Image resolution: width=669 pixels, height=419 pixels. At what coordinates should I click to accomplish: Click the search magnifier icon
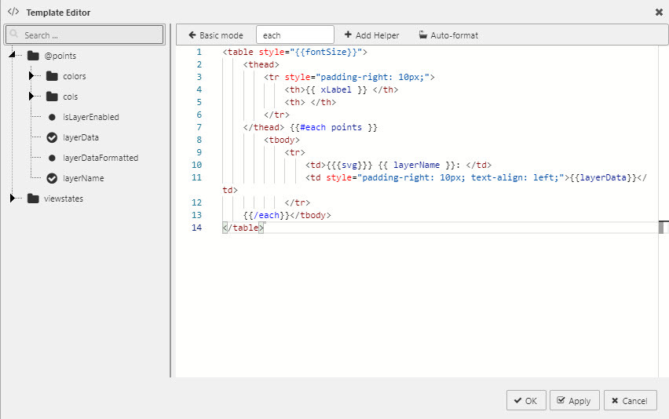coord(15,35)
